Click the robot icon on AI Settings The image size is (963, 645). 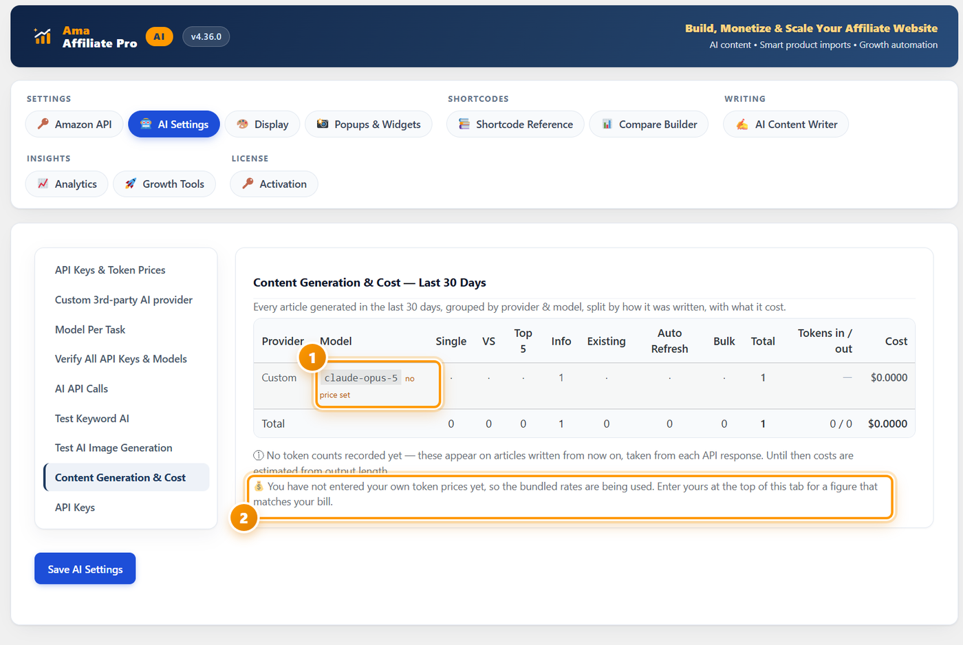pos(146,124)
